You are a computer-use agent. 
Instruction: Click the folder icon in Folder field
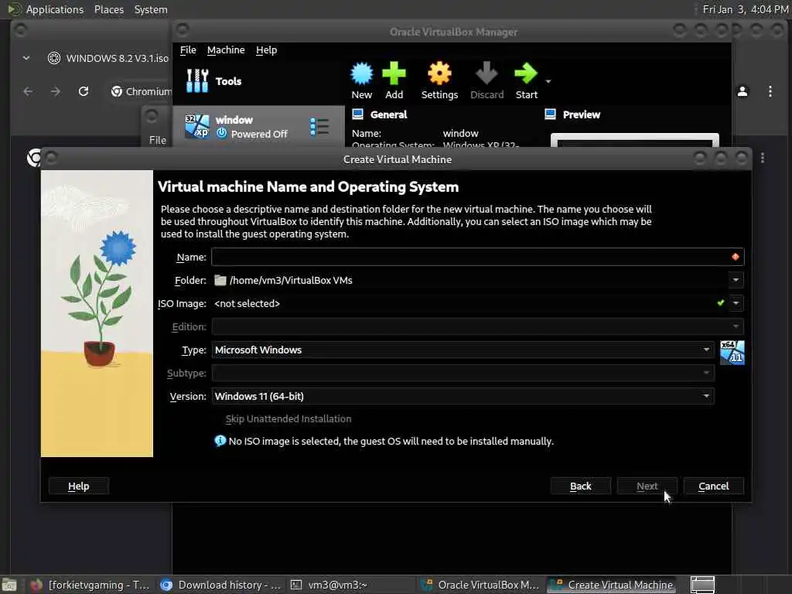220,280
